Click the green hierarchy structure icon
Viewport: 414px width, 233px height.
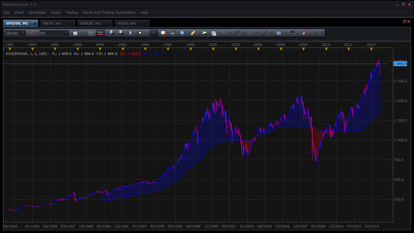click(x=315, y=33)
